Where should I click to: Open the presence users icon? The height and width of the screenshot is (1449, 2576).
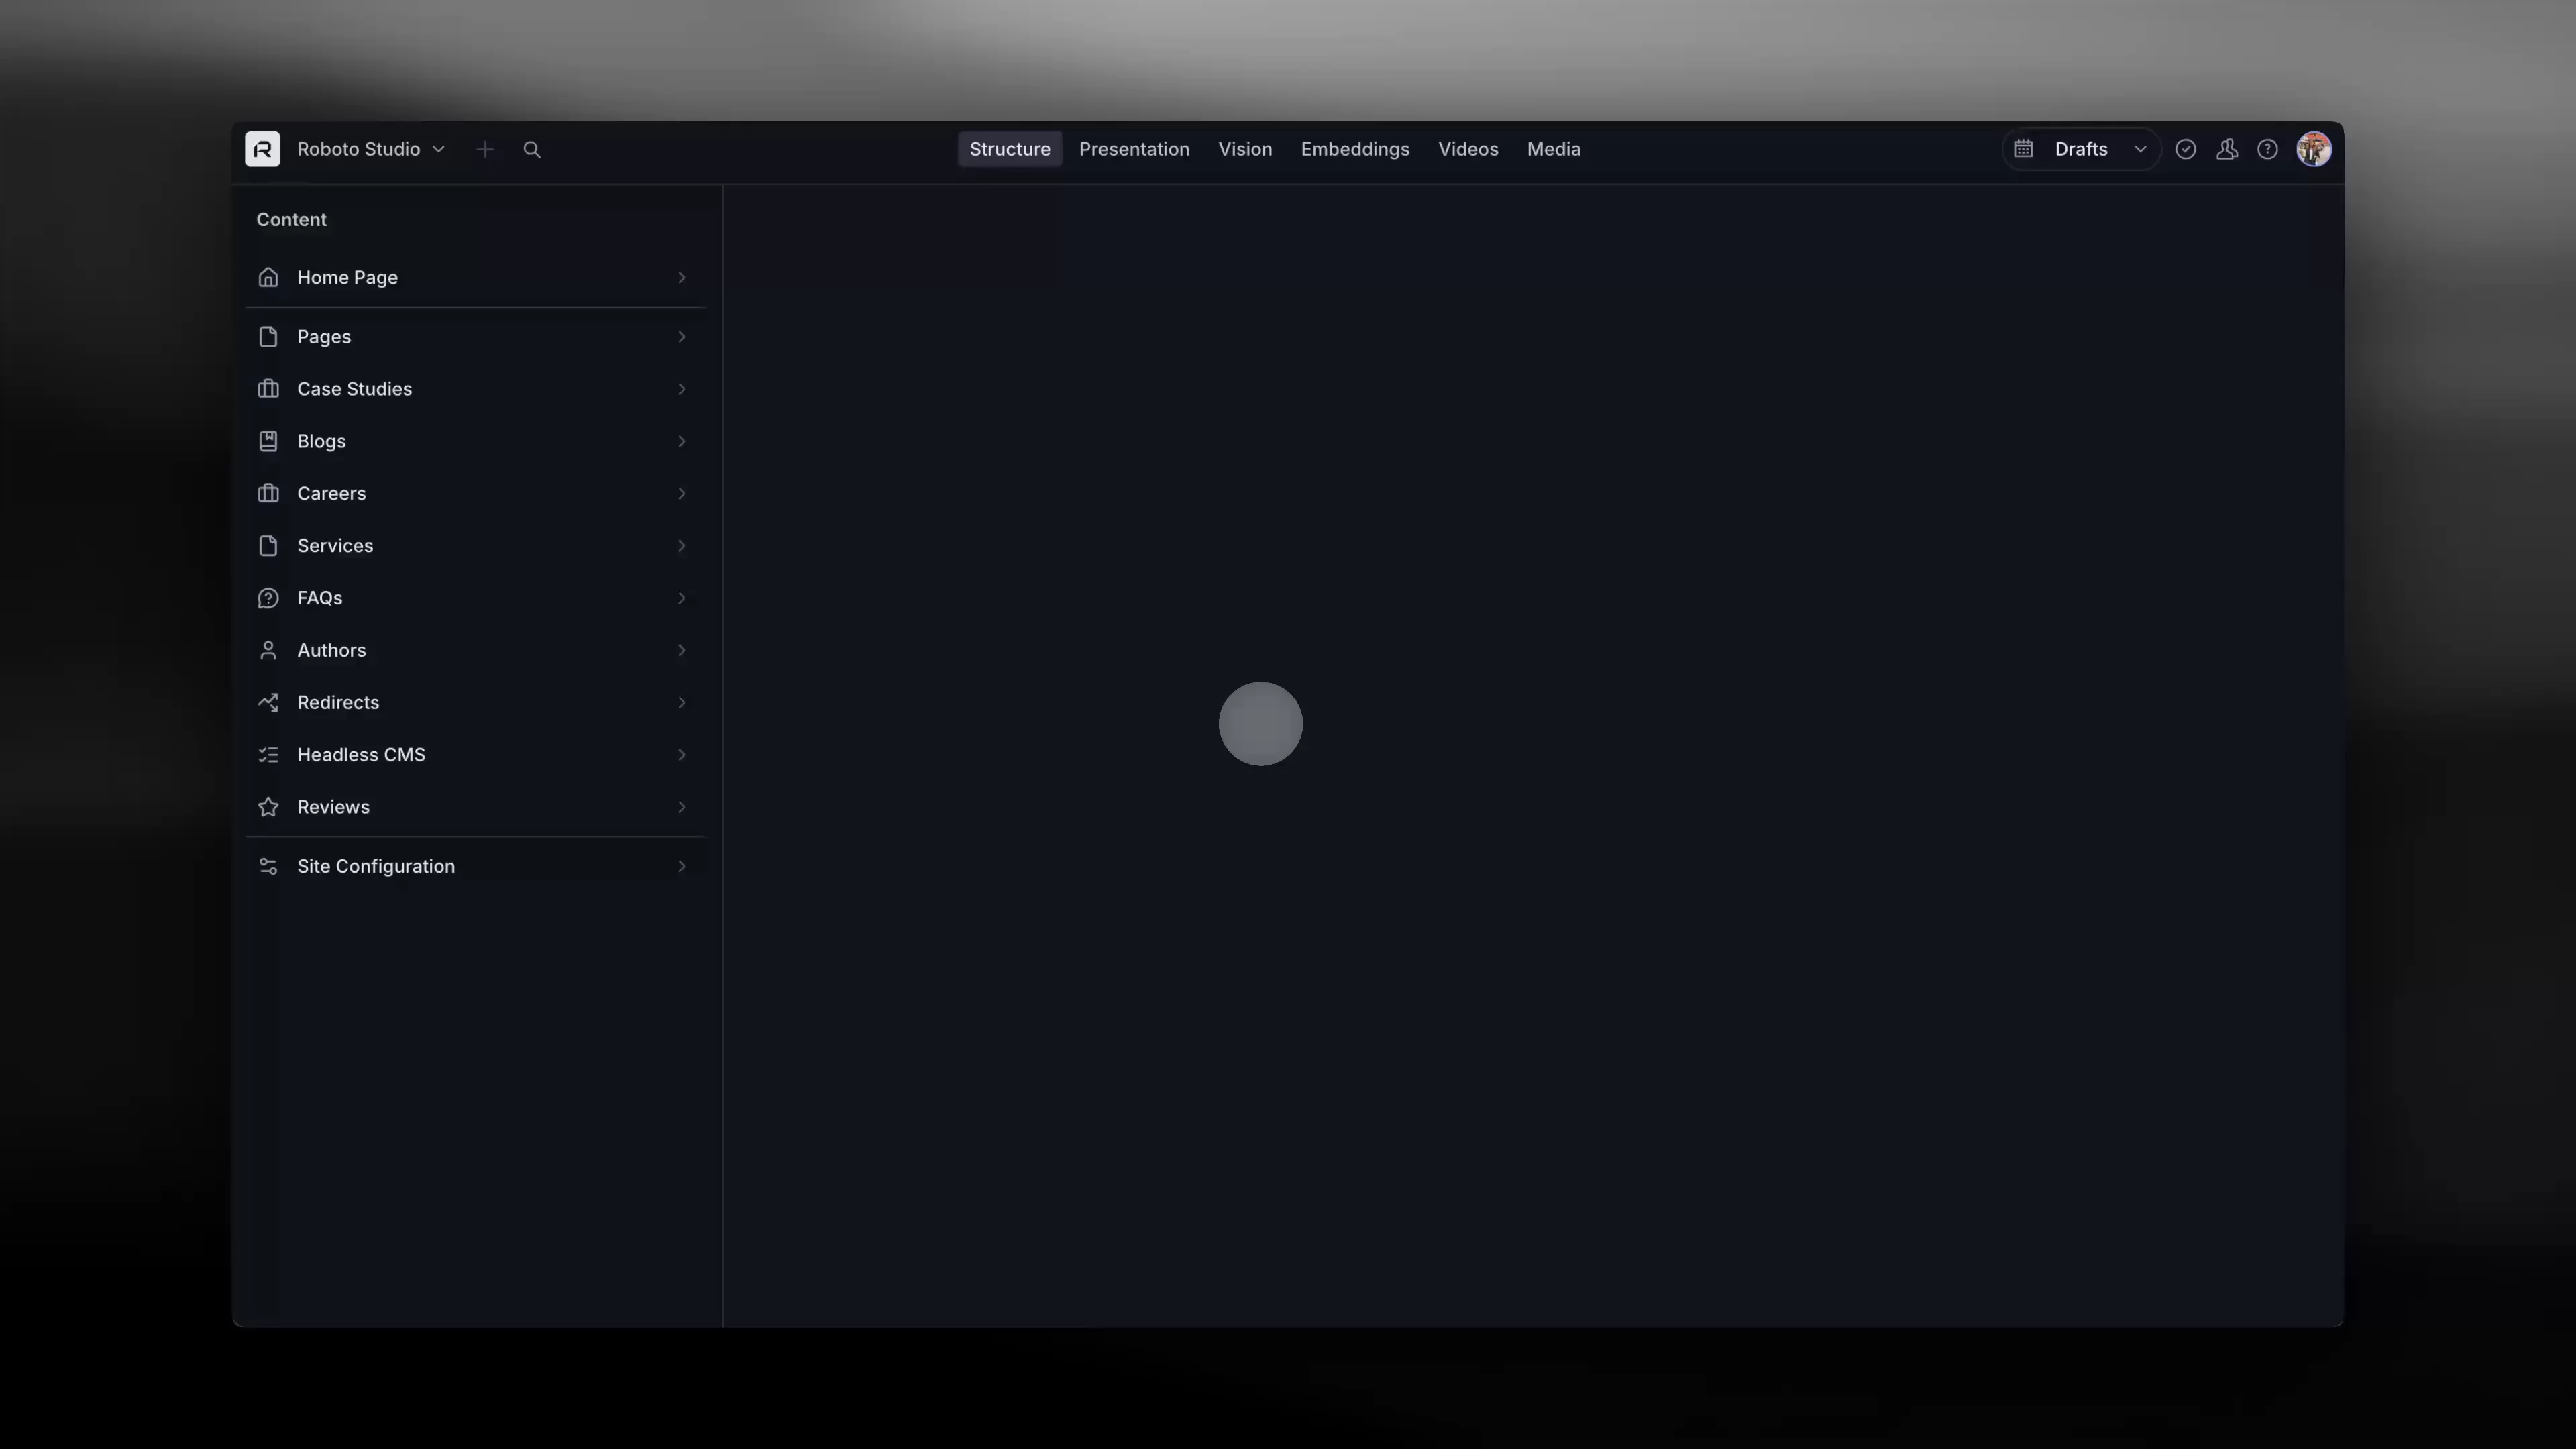pyautogui.click(x=2226, y=149)
